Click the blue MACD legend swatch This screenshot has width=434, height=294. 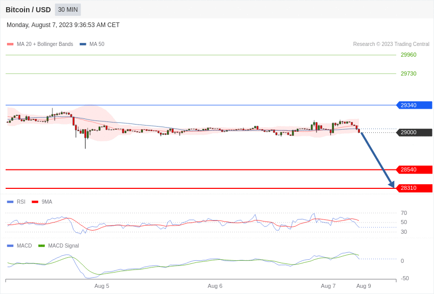coord(10,246)
